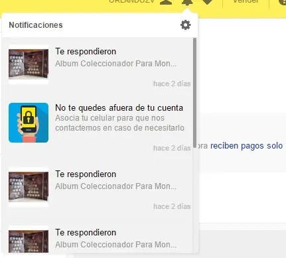
Task: Click the notifications panel scrollbar
Action: [x=194, y=93]
